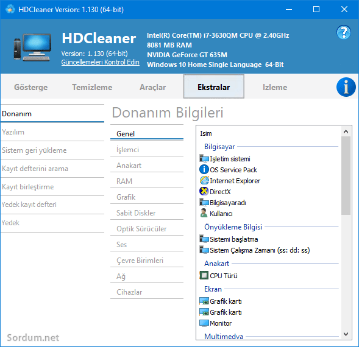The width and height of the screenshot is (359, 347).
Task: Click the İşletim sistemi computer icon
Action: [x=204, y=158]
